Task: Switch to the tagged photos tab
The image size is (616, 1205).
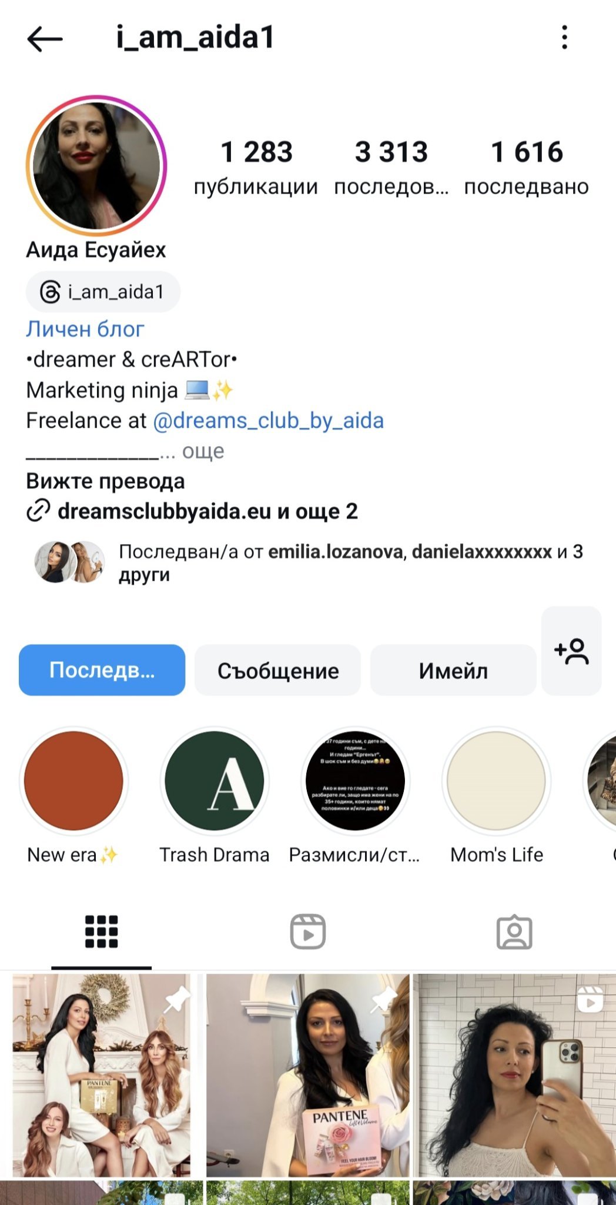Action: pos(514,932)
